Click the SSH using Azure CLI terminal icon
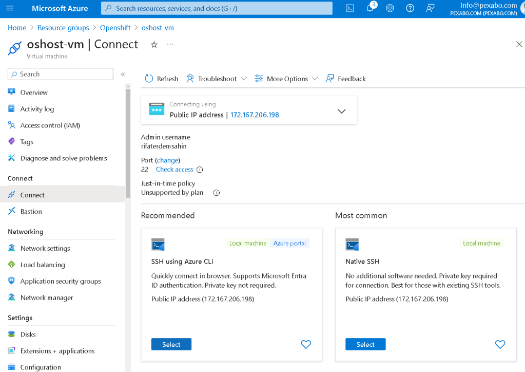This screenshot has width=525, height=372. pyautogui.click(x=158, y=245)
